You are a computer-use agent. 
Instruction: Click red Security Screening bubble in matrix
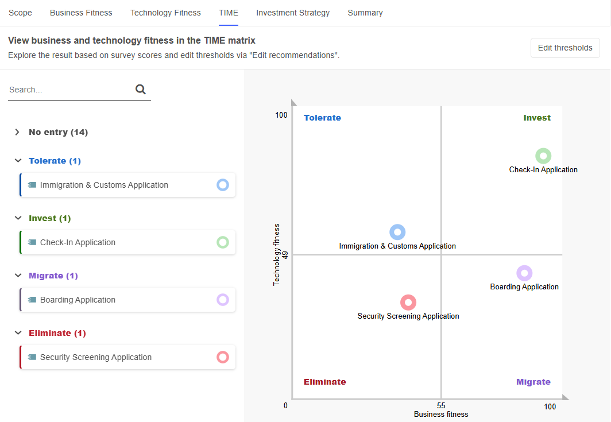408,303
